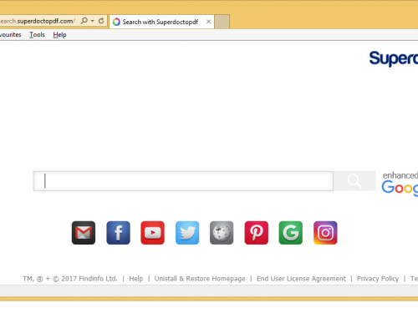The height and width of the screenshot is (313, 418).
Task: Open the green G shortcut icon
Action: click(291, 233)
